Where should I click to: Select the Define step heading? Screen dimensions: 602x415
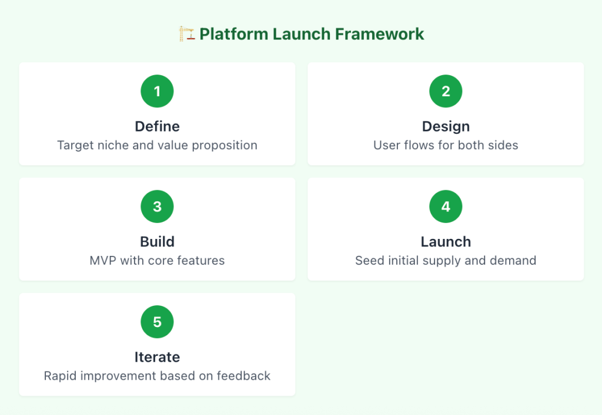tap(157, 126)
